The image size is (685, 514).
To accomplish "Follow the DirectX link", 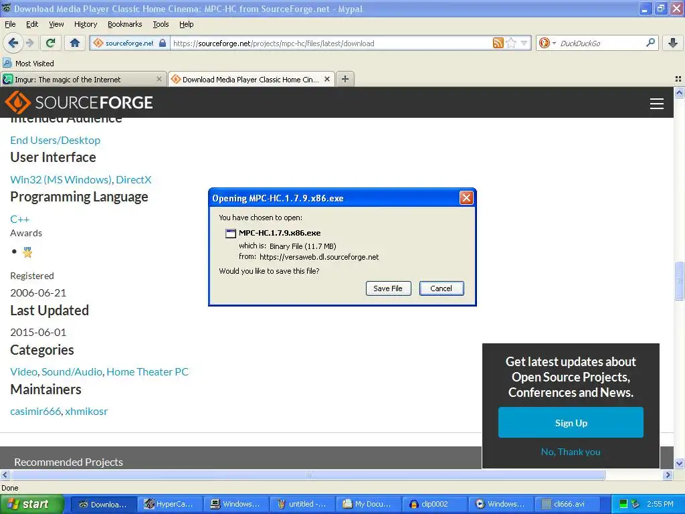I will coord(134,179).
